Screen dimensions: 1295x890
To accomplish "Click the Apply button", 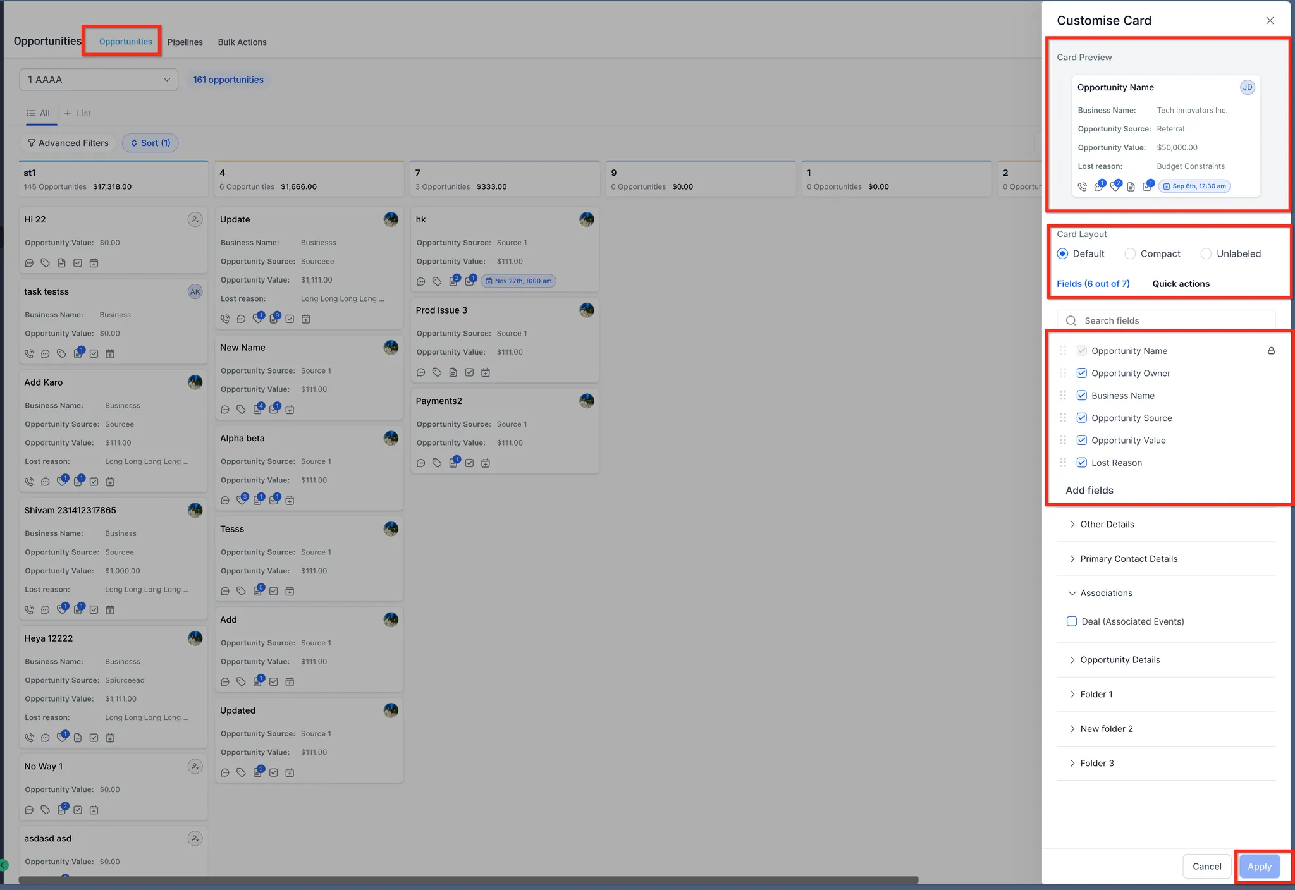I will pyautogui.click(x=1259, y=866).
